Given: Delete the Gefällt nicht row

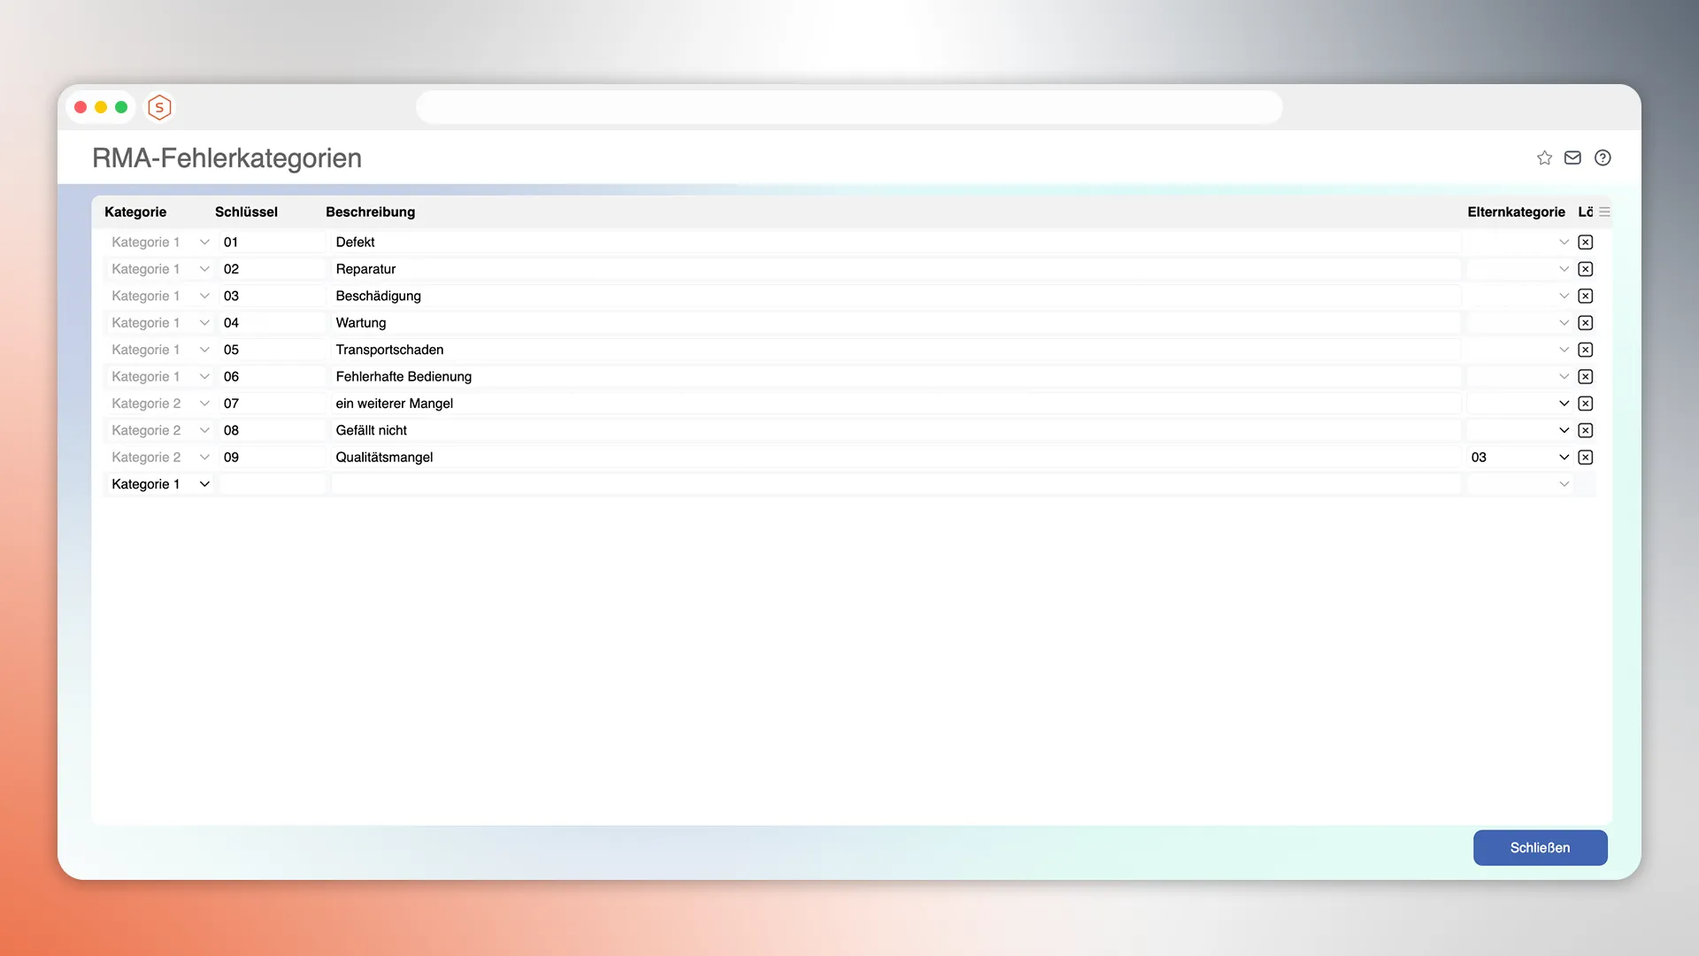Looking at the screenshot, I should click(1585, 430).
